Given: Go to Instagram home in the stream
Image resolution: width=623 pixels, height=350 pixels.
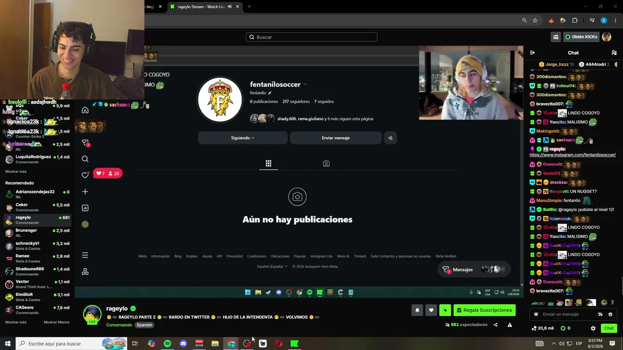Looking at the screenshot, I should click(85, 110).
